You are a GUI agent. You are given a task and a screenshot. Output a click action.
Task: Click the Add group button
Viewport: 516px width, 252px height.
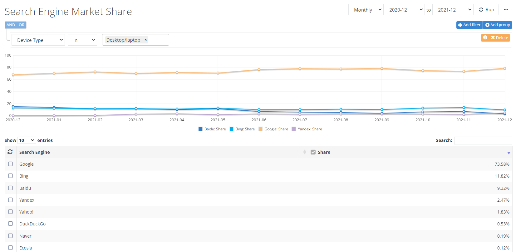coord(498,25)
